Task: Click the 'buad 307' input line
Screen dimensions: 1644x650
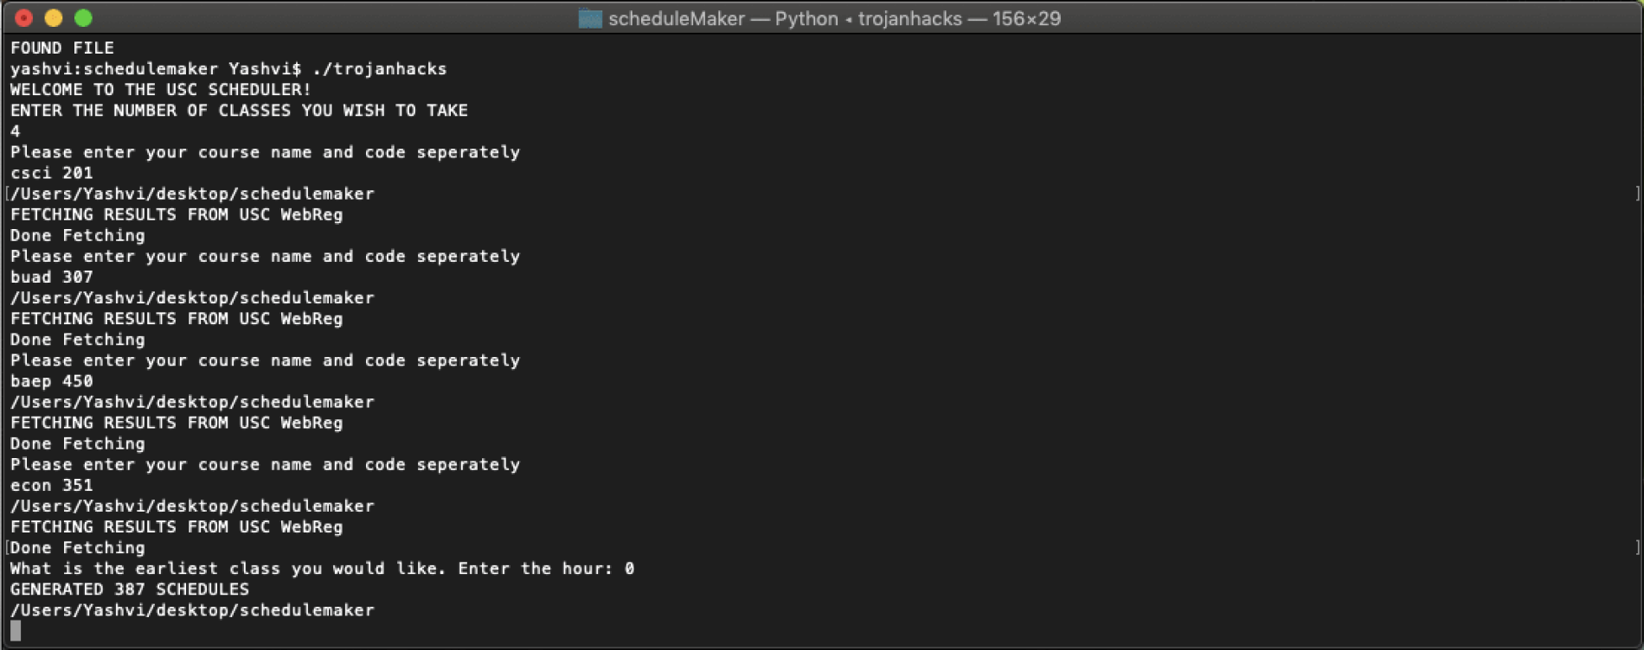Action: pos(52,277)
